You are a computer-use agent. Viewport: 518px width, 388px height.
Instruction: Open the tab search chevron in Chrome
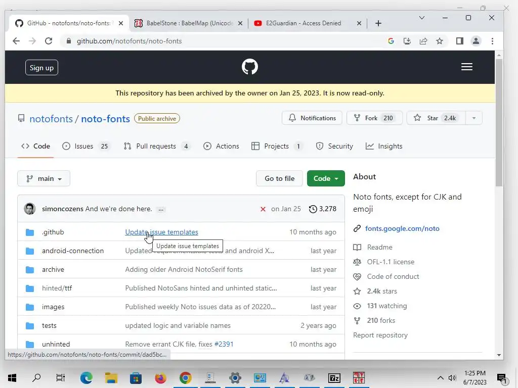click(x=422, y=18)
